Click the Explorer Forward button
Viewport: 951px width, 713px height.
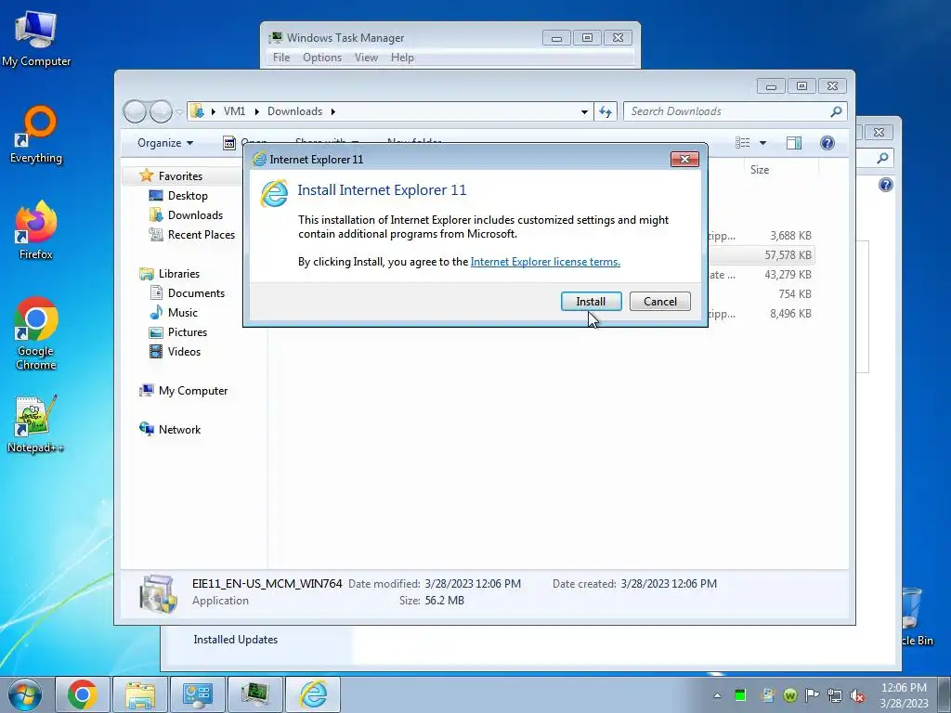[161, 111]
